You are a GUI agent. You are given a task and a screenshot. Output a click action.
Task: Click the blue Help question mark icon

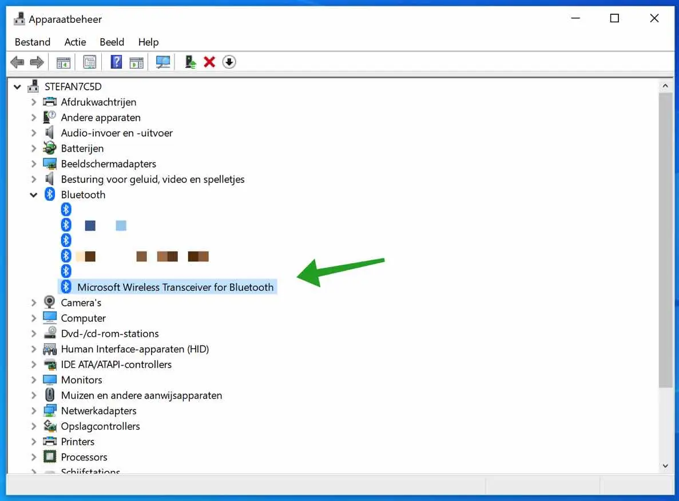tap(116, 62)
